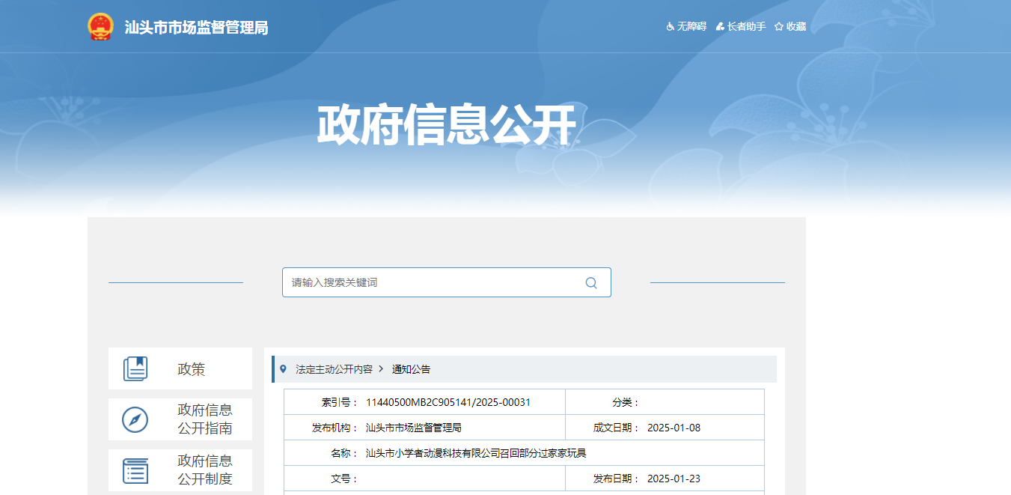1011x495 pixels.
Task: Click the national emblem logo icon
Action: [x=100, y=27]
